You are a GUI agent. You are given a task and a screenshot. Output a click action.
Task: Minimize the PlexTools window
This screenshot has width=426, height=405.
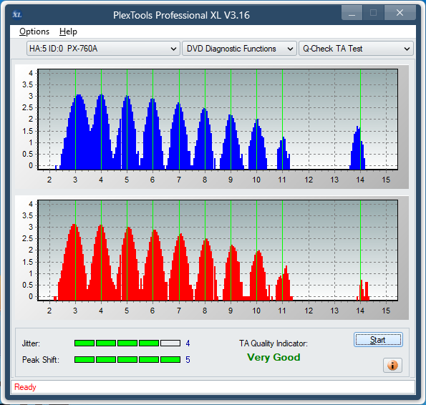tap(352, 13)
